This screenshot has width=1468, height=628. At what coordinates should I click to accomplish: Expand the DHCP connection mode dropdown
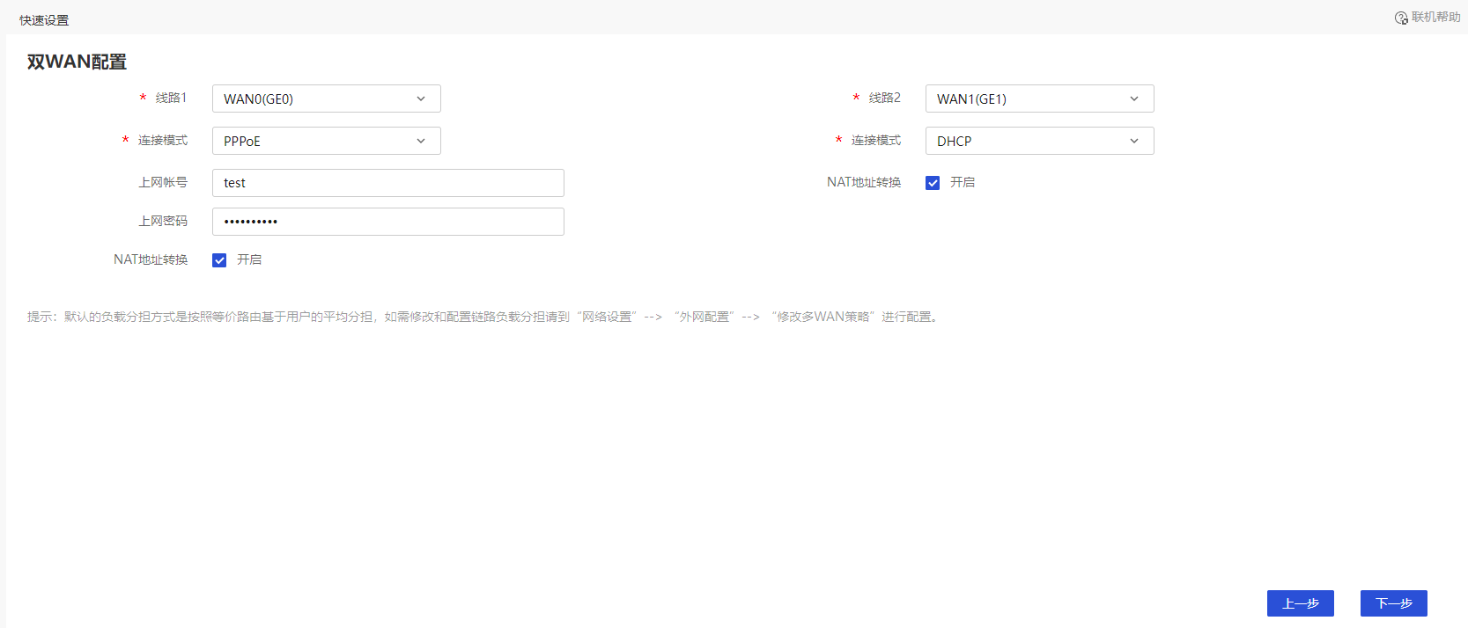[x=1039, y=141]
